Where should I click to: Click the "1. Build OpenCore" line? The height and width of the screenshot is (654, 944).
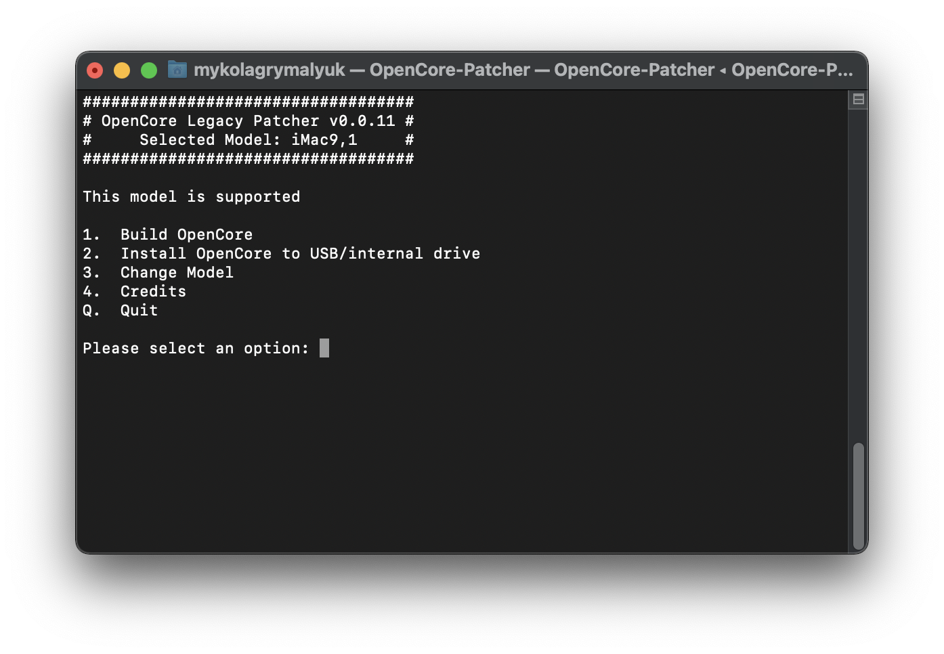click(167, 235)
